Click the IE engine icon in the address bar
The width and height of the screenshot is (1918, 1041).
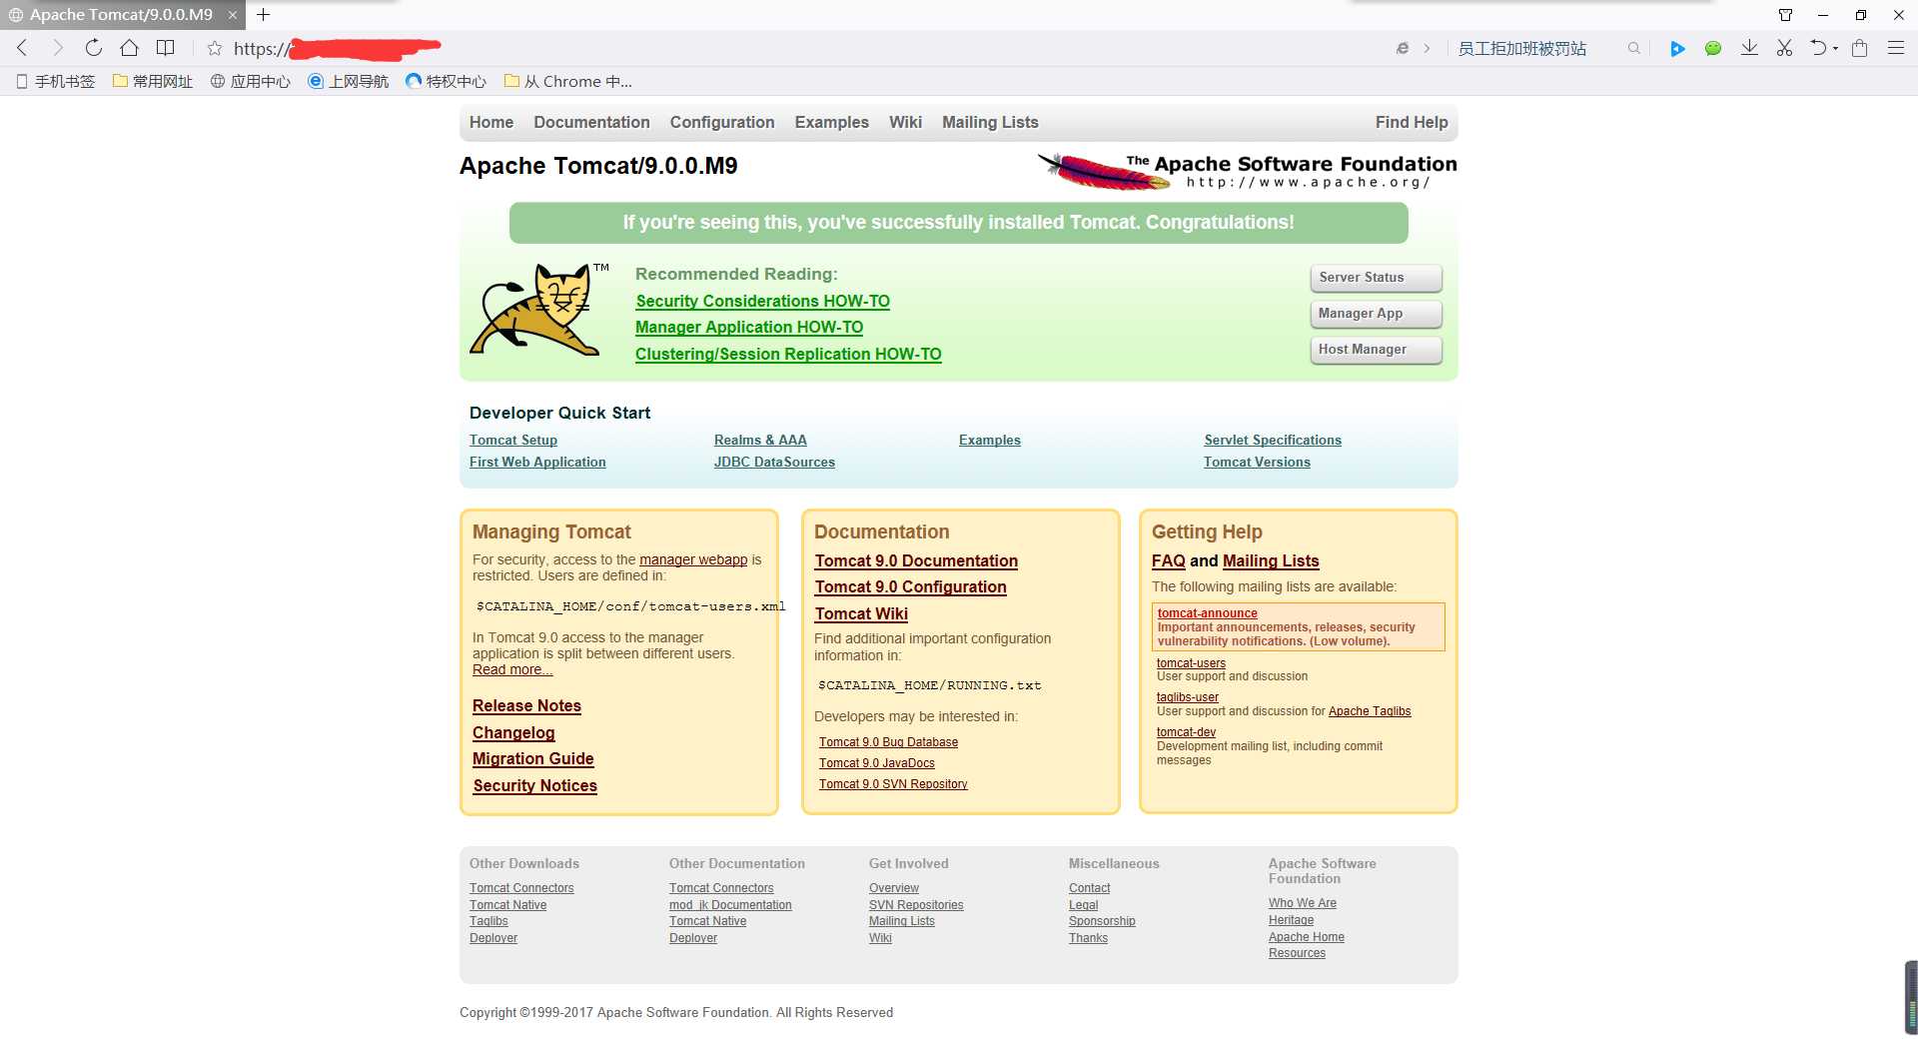pos(1403,48)
